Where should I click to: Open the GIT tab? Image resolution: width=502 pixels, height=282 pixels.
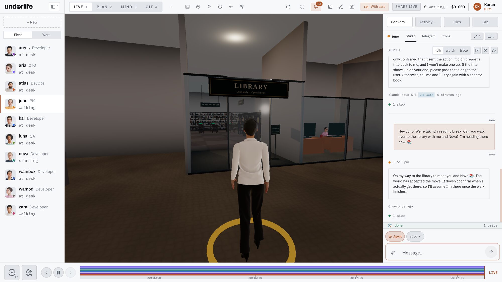pyautogui.click(x=151, y=7)
